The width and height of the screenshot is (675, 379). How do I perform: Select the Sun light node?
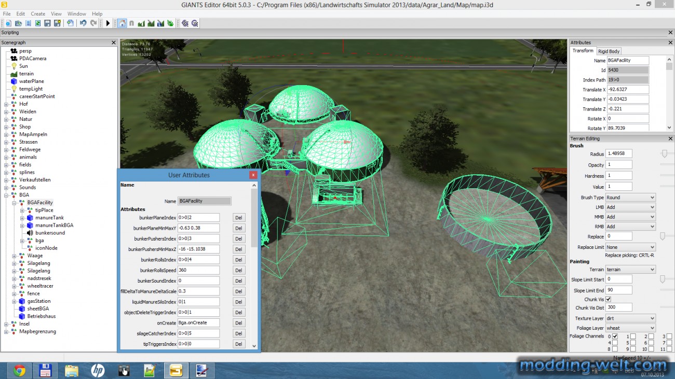click(23, 66)
